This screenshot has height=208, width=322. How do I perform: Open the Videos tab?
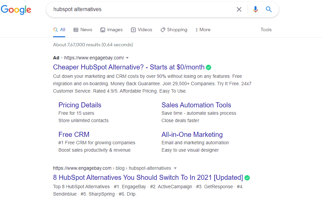[x=141, y=30]
